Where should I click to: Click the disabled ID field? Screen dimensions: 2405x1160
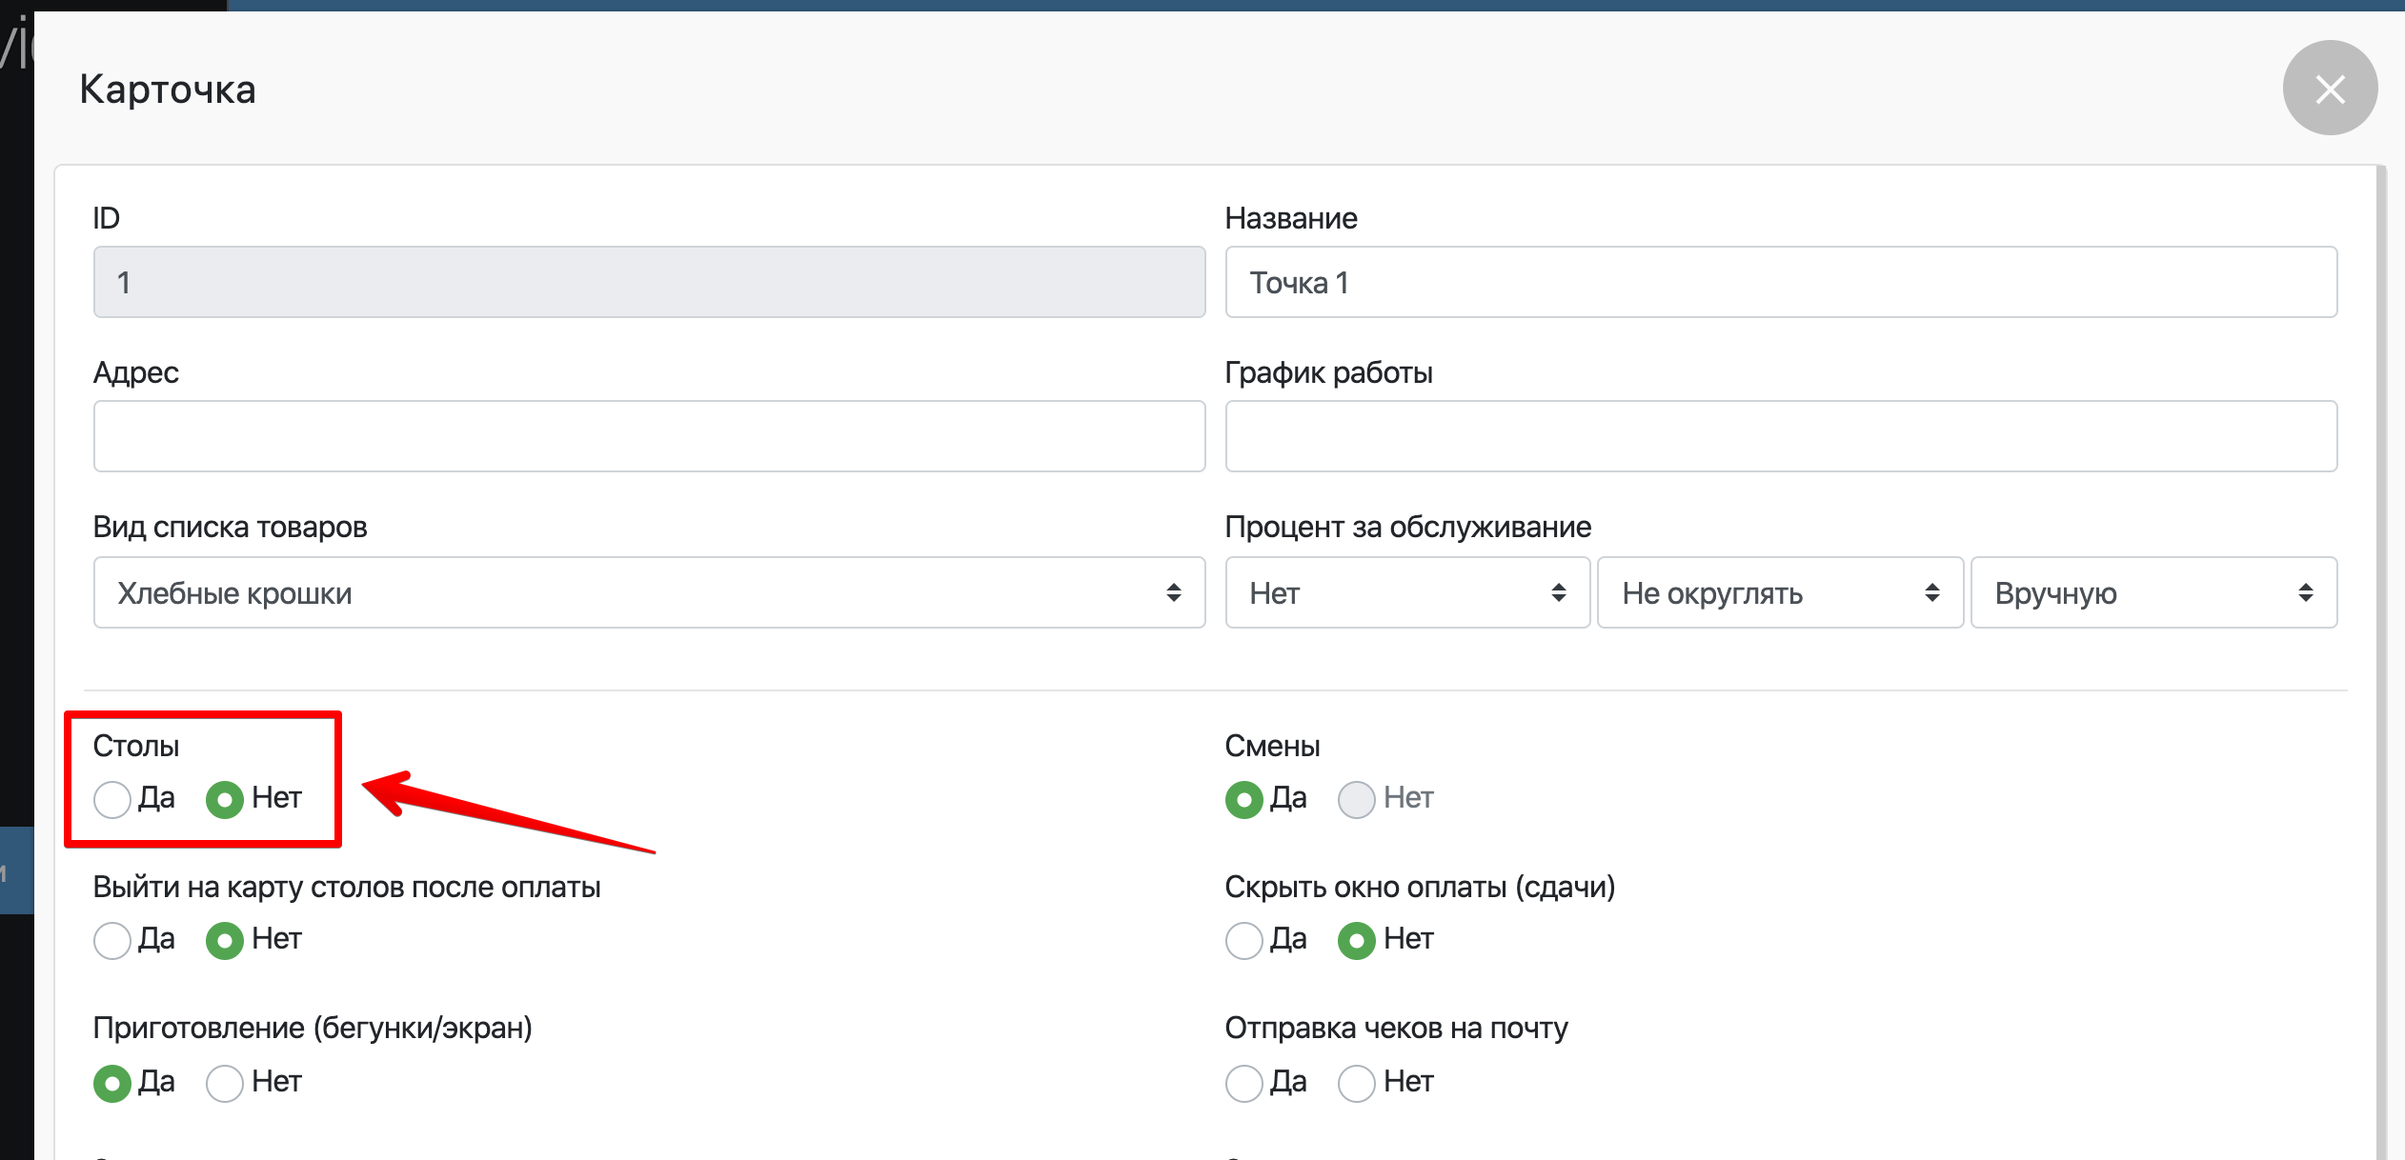tap(649, 282)
